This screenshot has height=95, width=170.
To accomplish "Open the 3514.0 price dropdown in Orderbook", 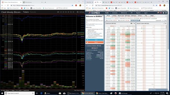I will [x=113, y=26].
